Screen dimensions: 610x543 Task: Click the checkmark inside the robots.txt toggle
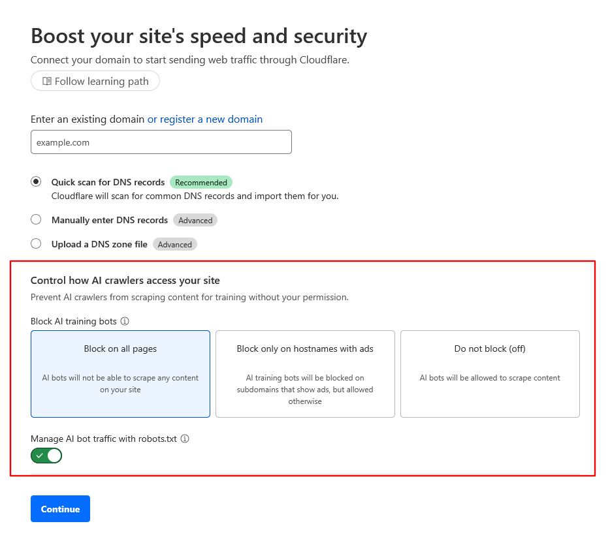41,456
